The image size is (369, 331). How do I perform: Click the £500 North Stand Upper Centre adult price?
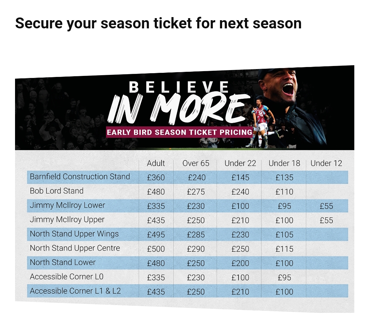(156, 249)
